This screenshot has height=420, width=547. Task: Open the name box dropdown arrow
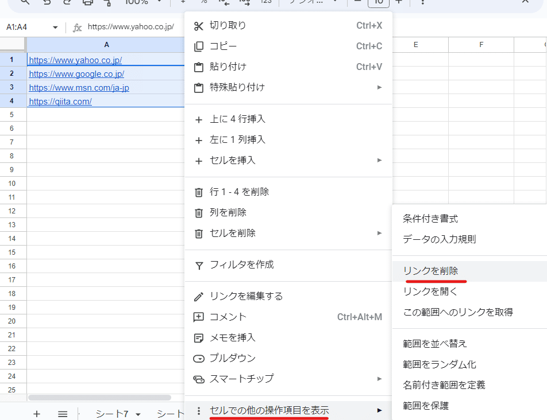point(55,28)
